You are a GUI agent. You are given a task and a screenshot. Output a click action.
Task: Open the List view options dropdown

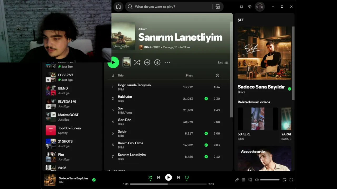pyautogui.click(x=223, y=62)
